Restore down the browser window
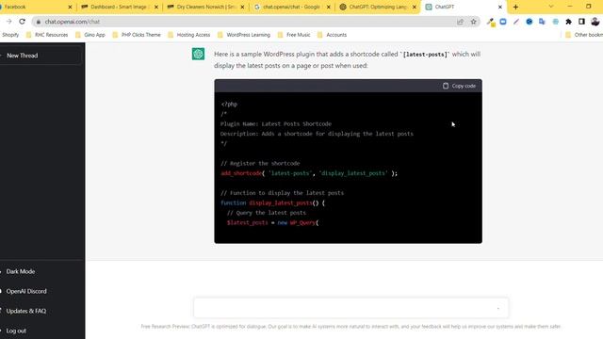Viewport: 603px width, 339px height. [588, 7]
